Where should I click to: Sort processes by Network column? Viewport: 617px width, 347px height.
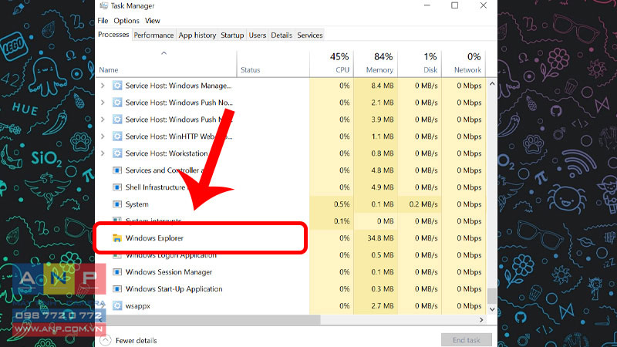464,63
